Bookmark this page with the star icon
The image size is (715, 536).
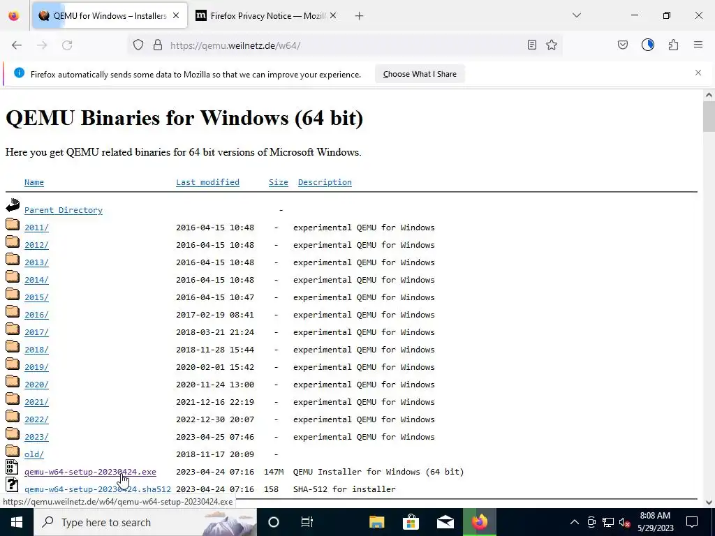click(x=552, y=45)
